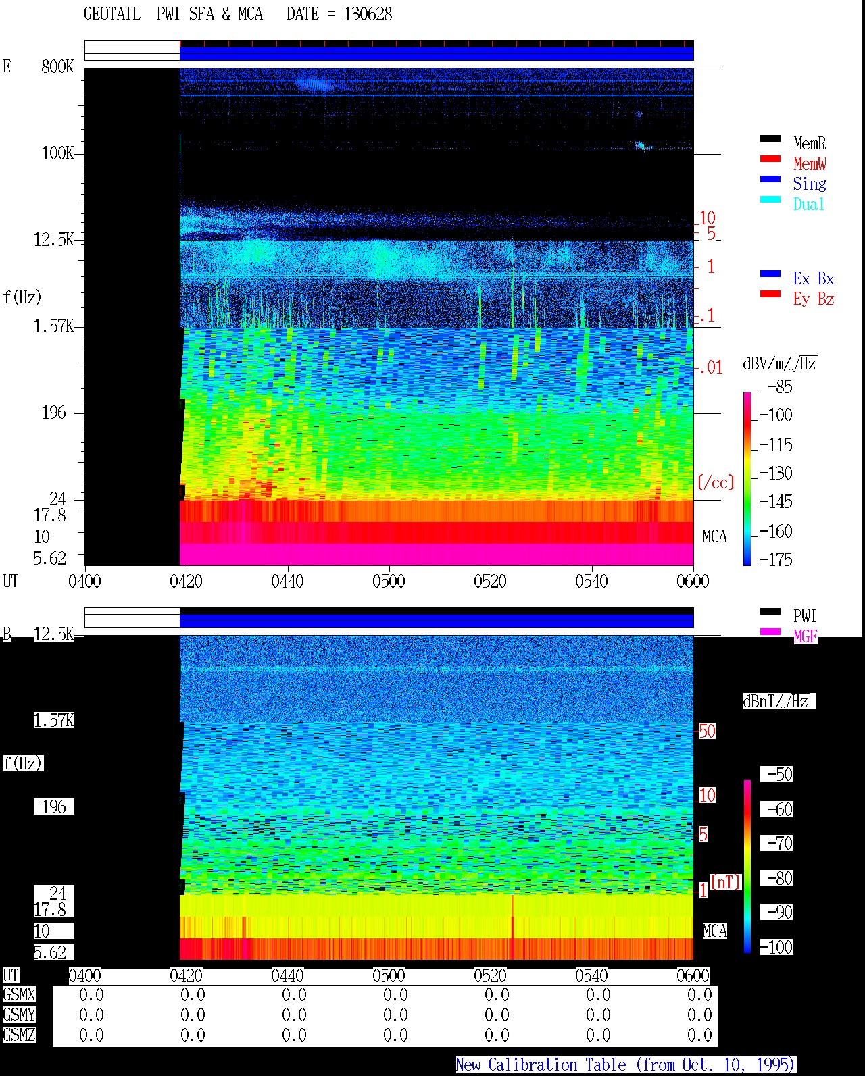Click the red '[nT]' unit label
865x1076 pixels.
726,882
